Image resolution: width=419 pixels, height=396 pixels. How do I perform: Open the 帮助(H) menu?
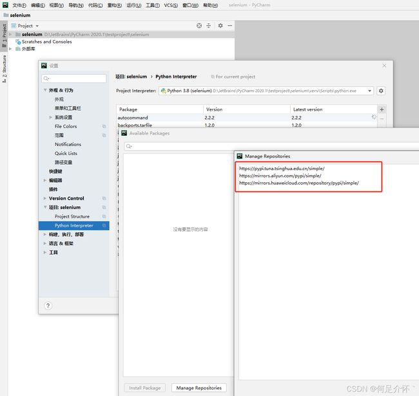coord(211,5)
